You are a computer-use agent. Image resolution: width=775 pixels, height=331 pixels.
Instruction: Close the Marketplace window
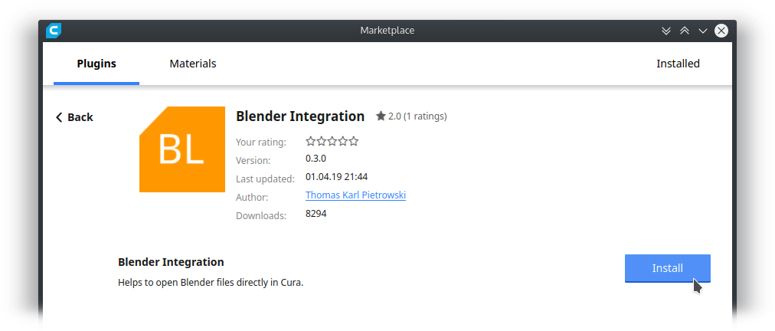721,31
